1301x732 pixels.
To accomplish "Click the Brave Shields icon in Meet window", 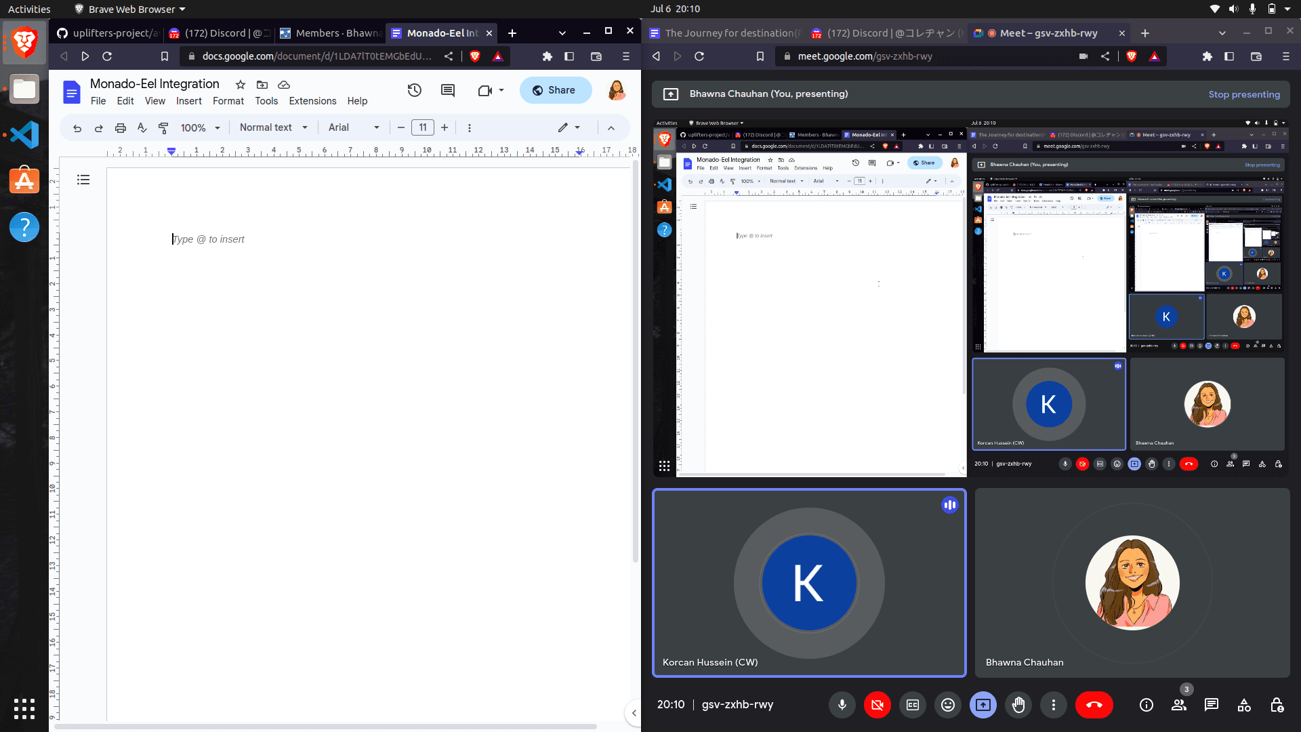I will click(1131, 56).
